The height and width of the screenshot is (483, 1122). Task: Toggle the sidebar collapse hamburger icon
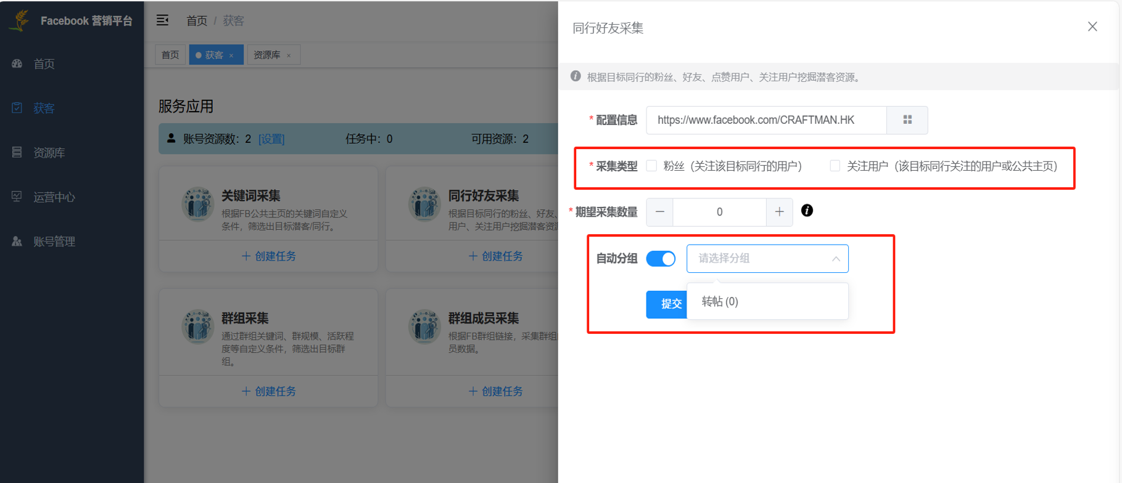click(x=162, y=20)
